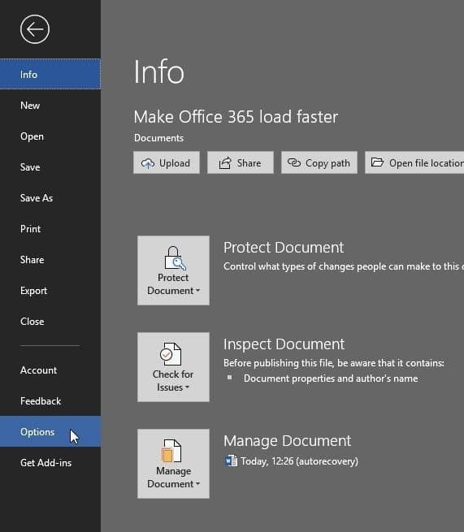Expand the Protect Document dropdown arrow
This screenshot has width=464, height=532.
[198, 291]
